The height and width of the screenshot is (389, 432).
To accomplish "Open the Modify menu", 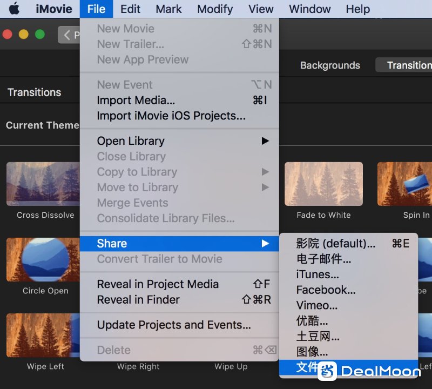I will (215, 9).
